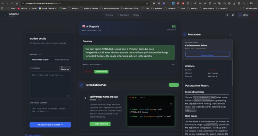Click the Upload log button

(65, 68)
